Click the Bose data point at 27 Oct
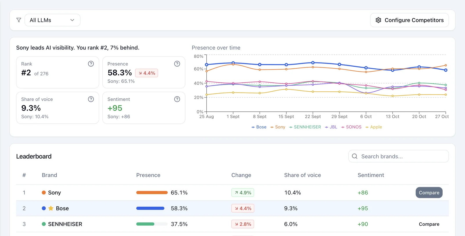Screen dimensions: 465x236 [x=446, y=70]
